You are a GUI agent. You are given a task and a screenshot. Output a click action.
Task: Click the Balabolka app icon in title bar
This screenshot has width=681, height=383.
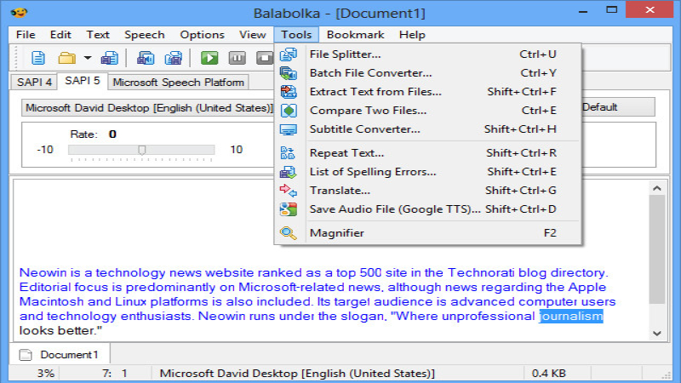tap(19, 12)
